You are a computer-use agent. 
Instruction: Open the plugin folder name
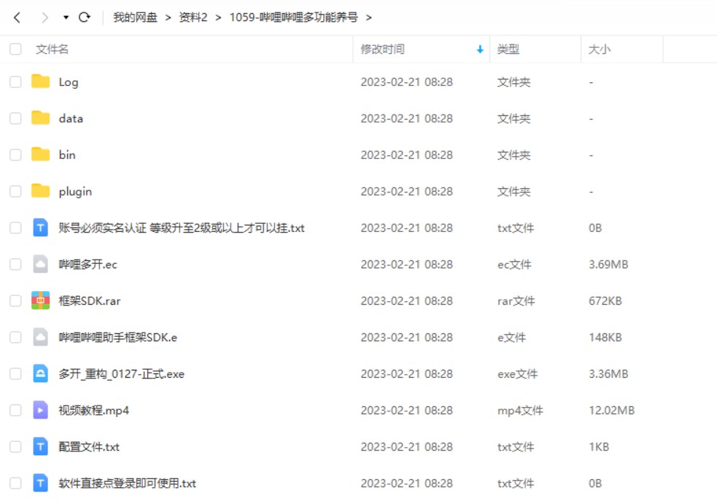point(75,192)
